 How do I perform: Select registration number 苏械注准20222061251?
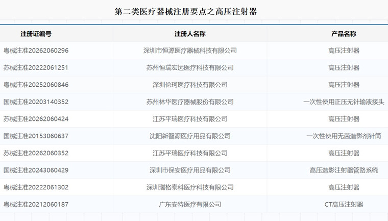36,67
